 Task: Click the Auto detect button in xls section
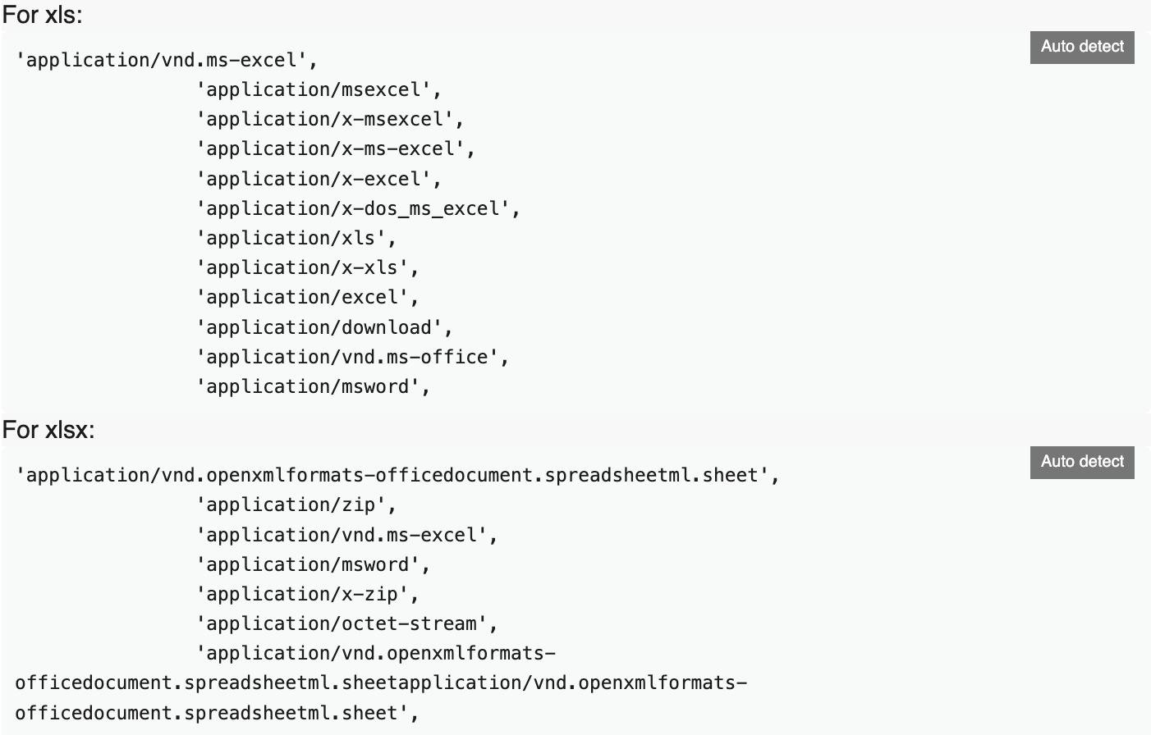click(x=1081, y=47)
